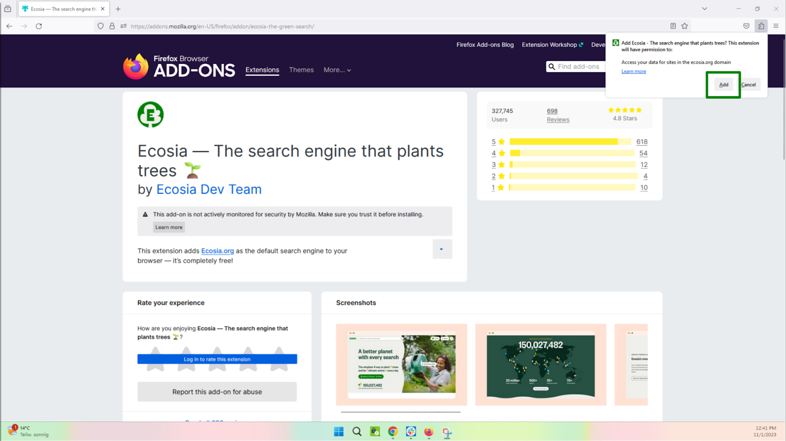Click the 618 five-star review count
The image size is (786, 441).
pyautogui.click(x=642, y=142)
